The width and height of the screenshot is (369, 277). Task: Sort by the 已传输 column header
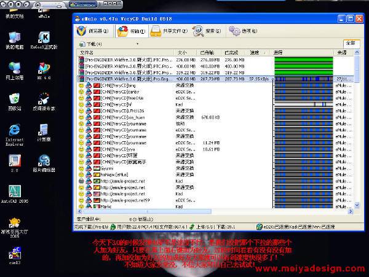pos(210,52)
